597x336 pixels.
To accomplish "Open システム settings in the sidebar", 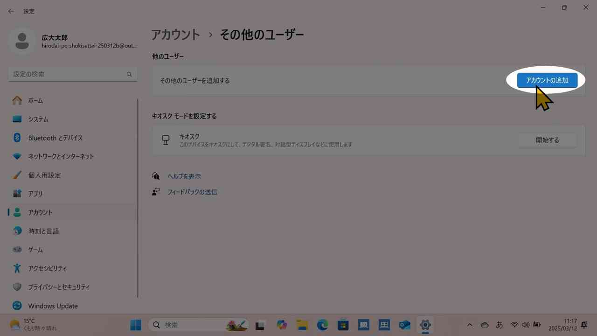I will pyautogui.click(x=37, y=119).
